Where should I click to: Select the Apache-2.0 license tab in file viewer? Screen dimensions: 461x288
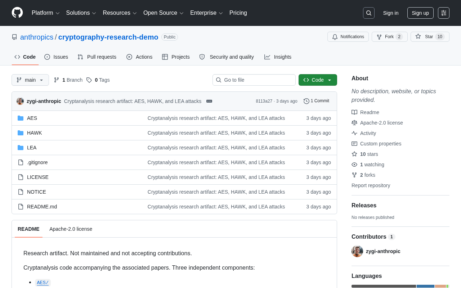point(71,229)
